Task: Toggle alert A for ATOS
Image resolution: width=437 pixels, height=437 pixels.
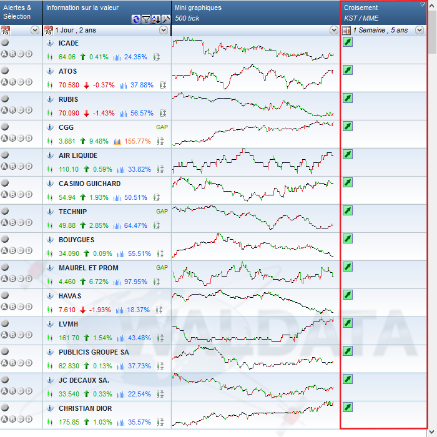Action: pyautogui.click(x=4, y=82)
